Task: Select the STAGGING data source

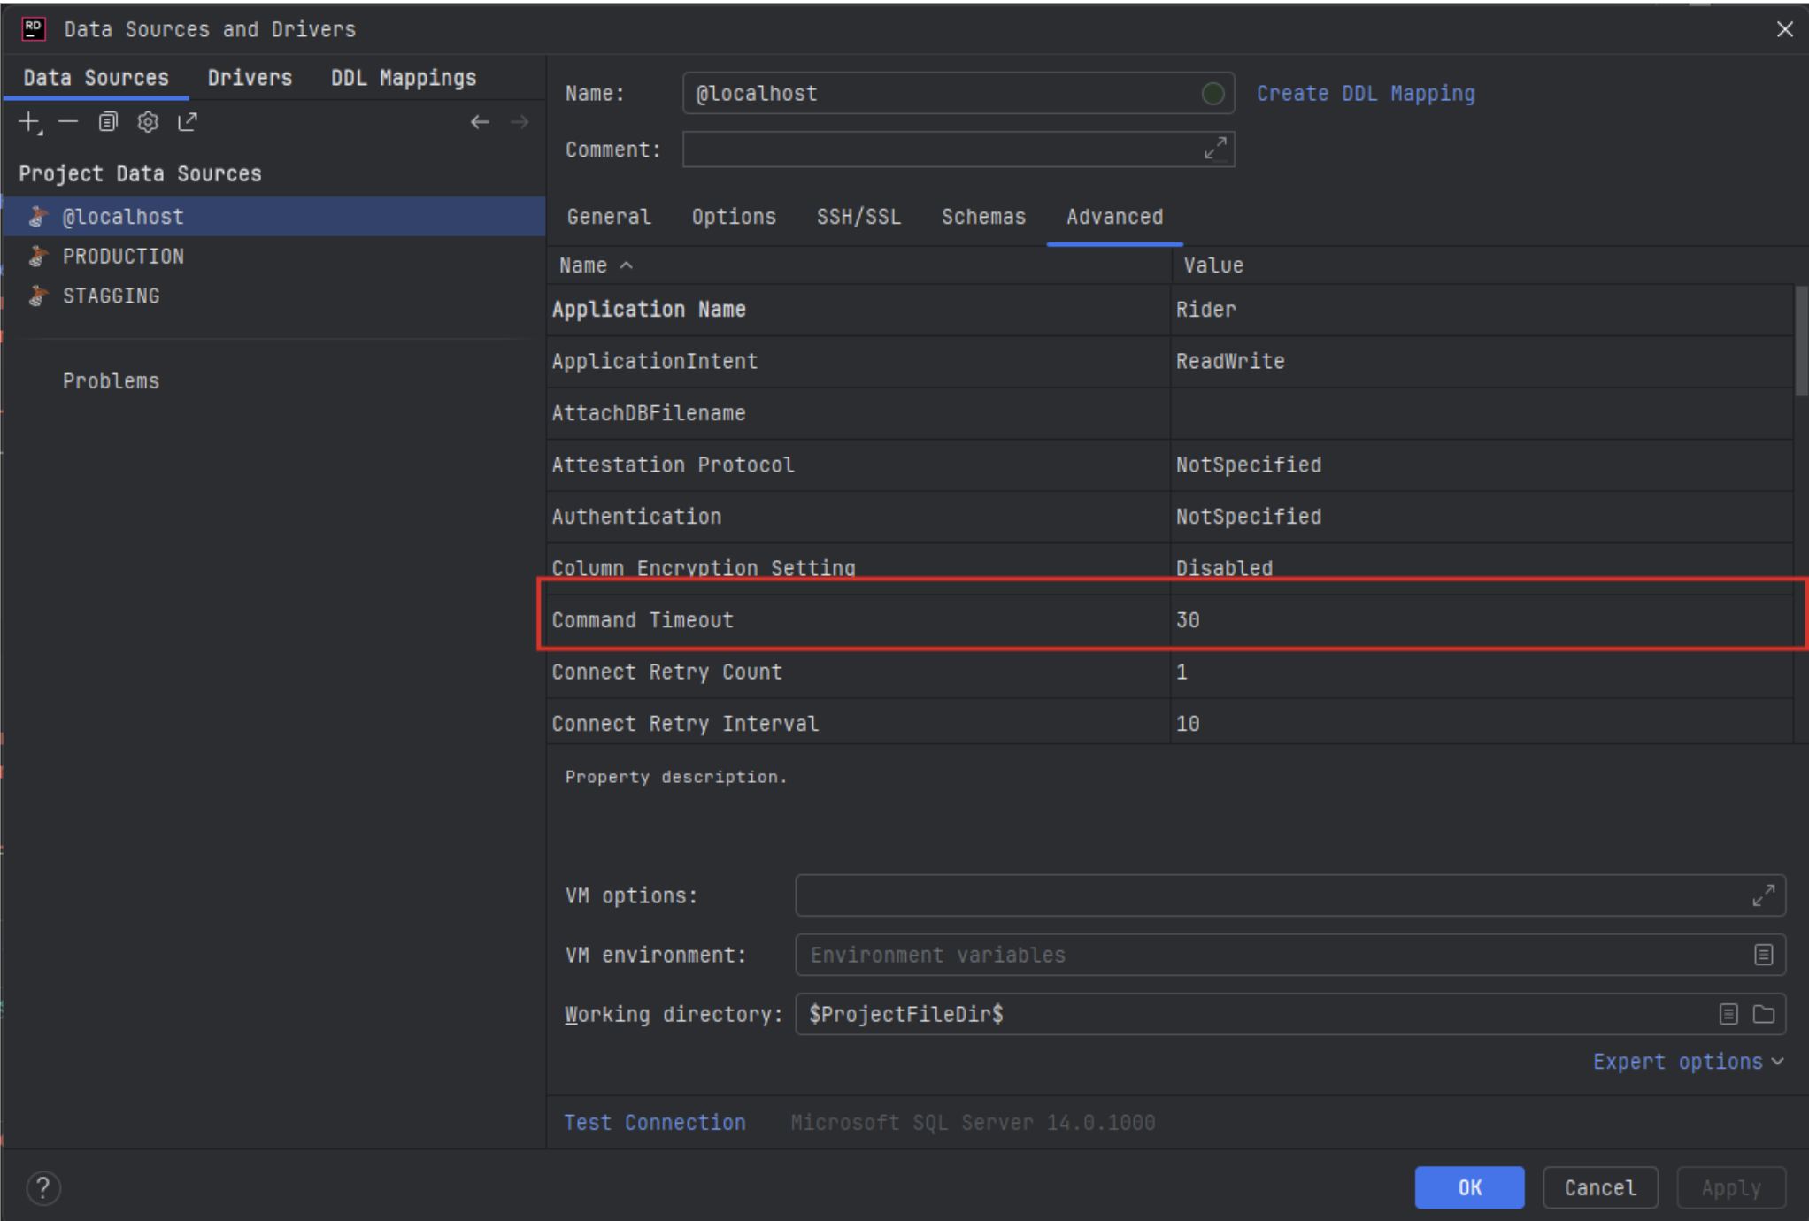Action: 274,296
